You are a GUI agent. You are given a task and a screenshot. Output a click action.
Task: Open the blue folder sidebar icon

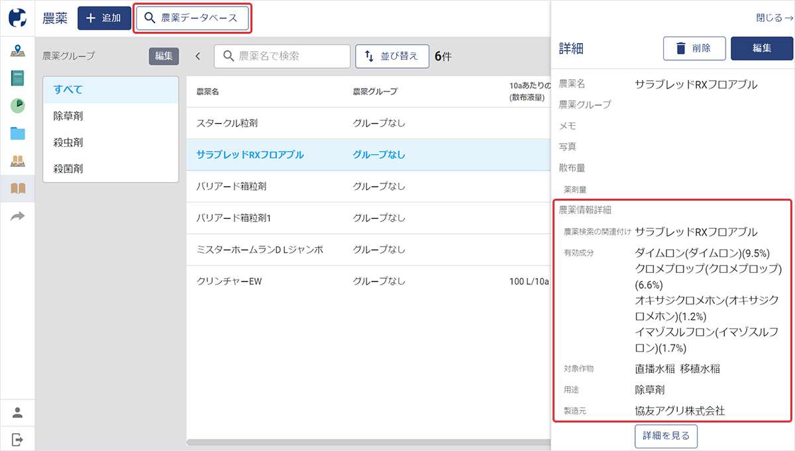tap(18, 133)
